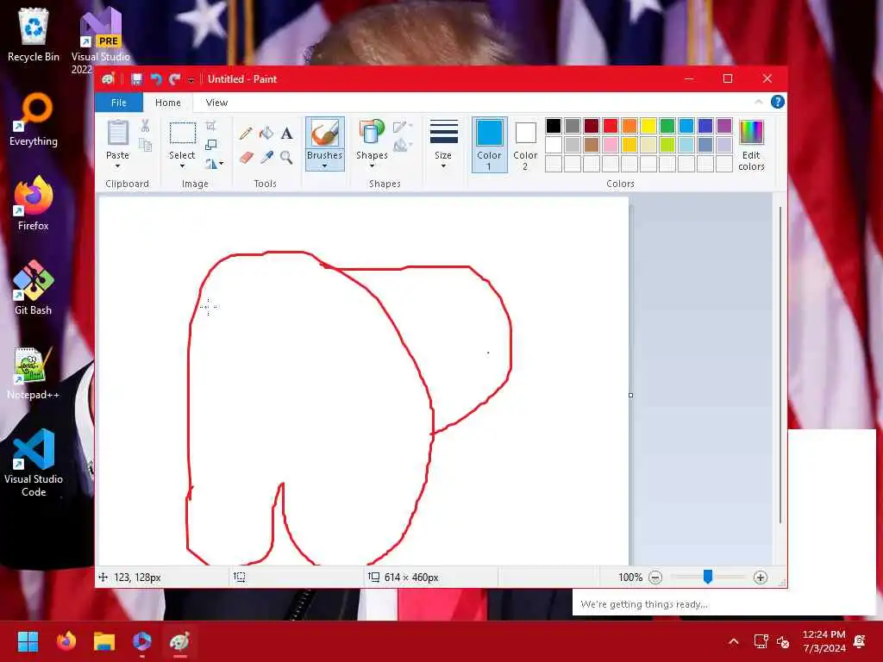Pick the orange color swatch
Viewport: 883px width, 662px height.
click(x=629, y=126)
